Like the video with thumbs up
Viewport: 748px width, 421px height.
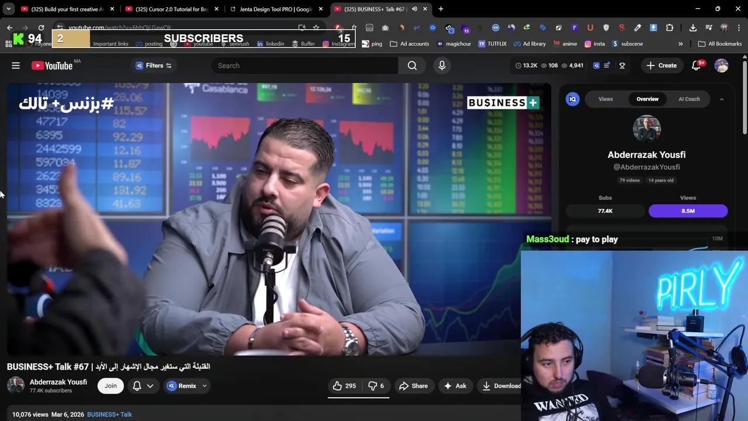click(344, 386)
